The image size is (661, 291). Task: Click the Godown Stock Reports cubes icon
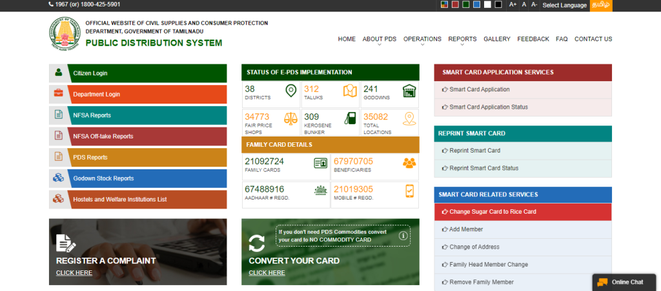(x=59, y=178)
